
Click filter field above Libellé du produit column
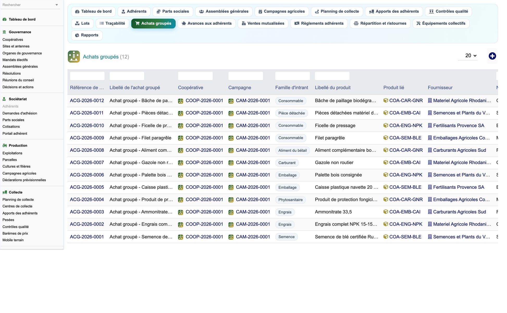(x=332, y=76)
